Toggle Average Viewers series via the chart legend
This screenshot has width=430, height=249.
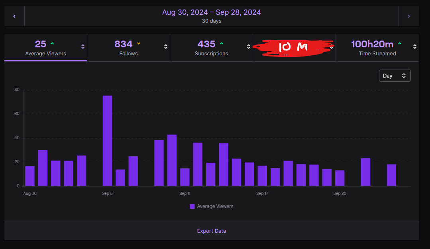[211, 206]
